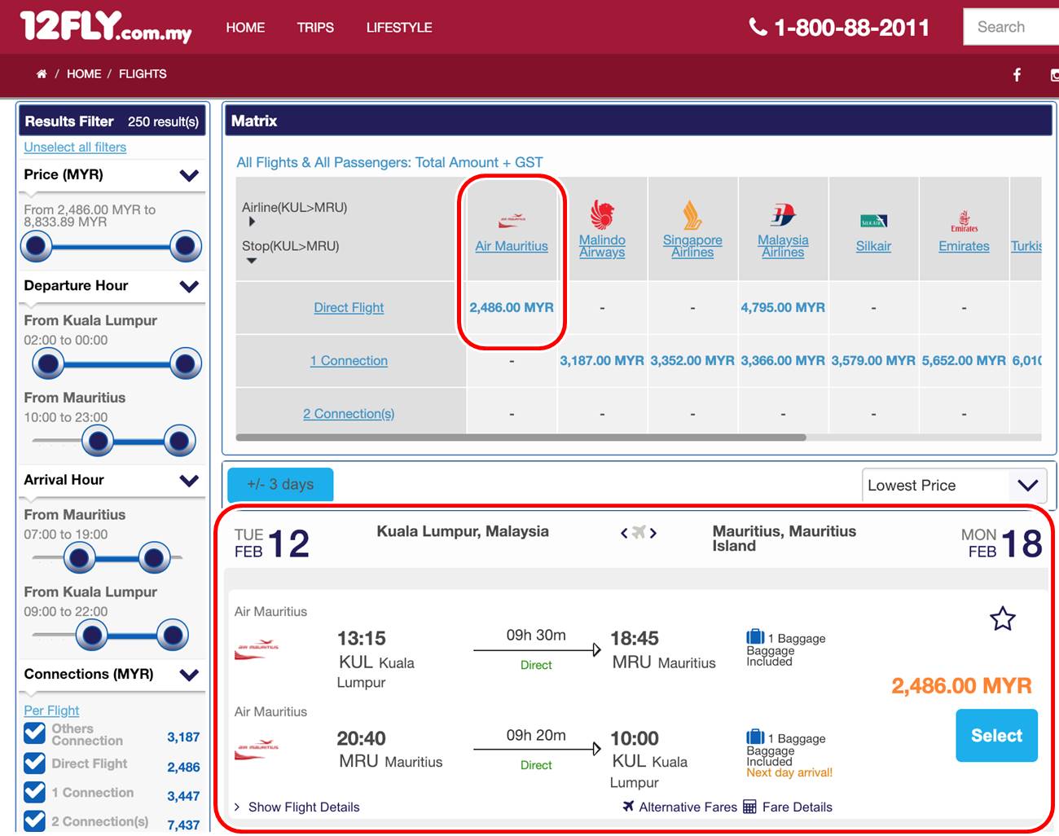Click the previous-date arrow beside the plane icon

click(x=624, y=533)
